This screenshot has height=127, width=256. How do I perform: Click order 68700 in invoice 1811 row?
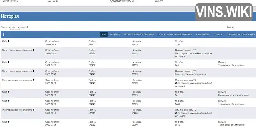(x=135, y=125)
